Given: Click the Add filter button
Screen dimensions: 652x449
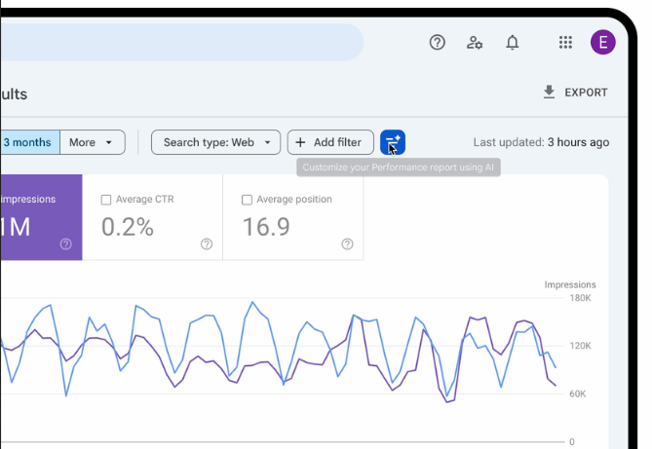Looking at the screenshot, I should click(x=329, y=142).
